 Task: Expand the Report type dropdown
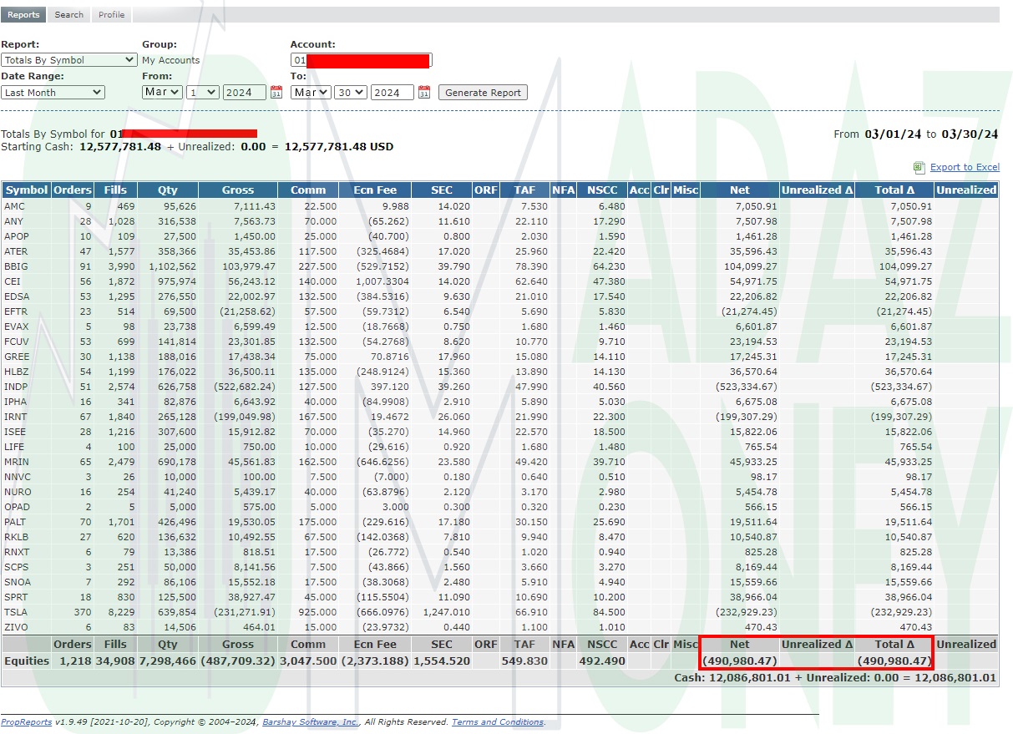click(69, 60)
